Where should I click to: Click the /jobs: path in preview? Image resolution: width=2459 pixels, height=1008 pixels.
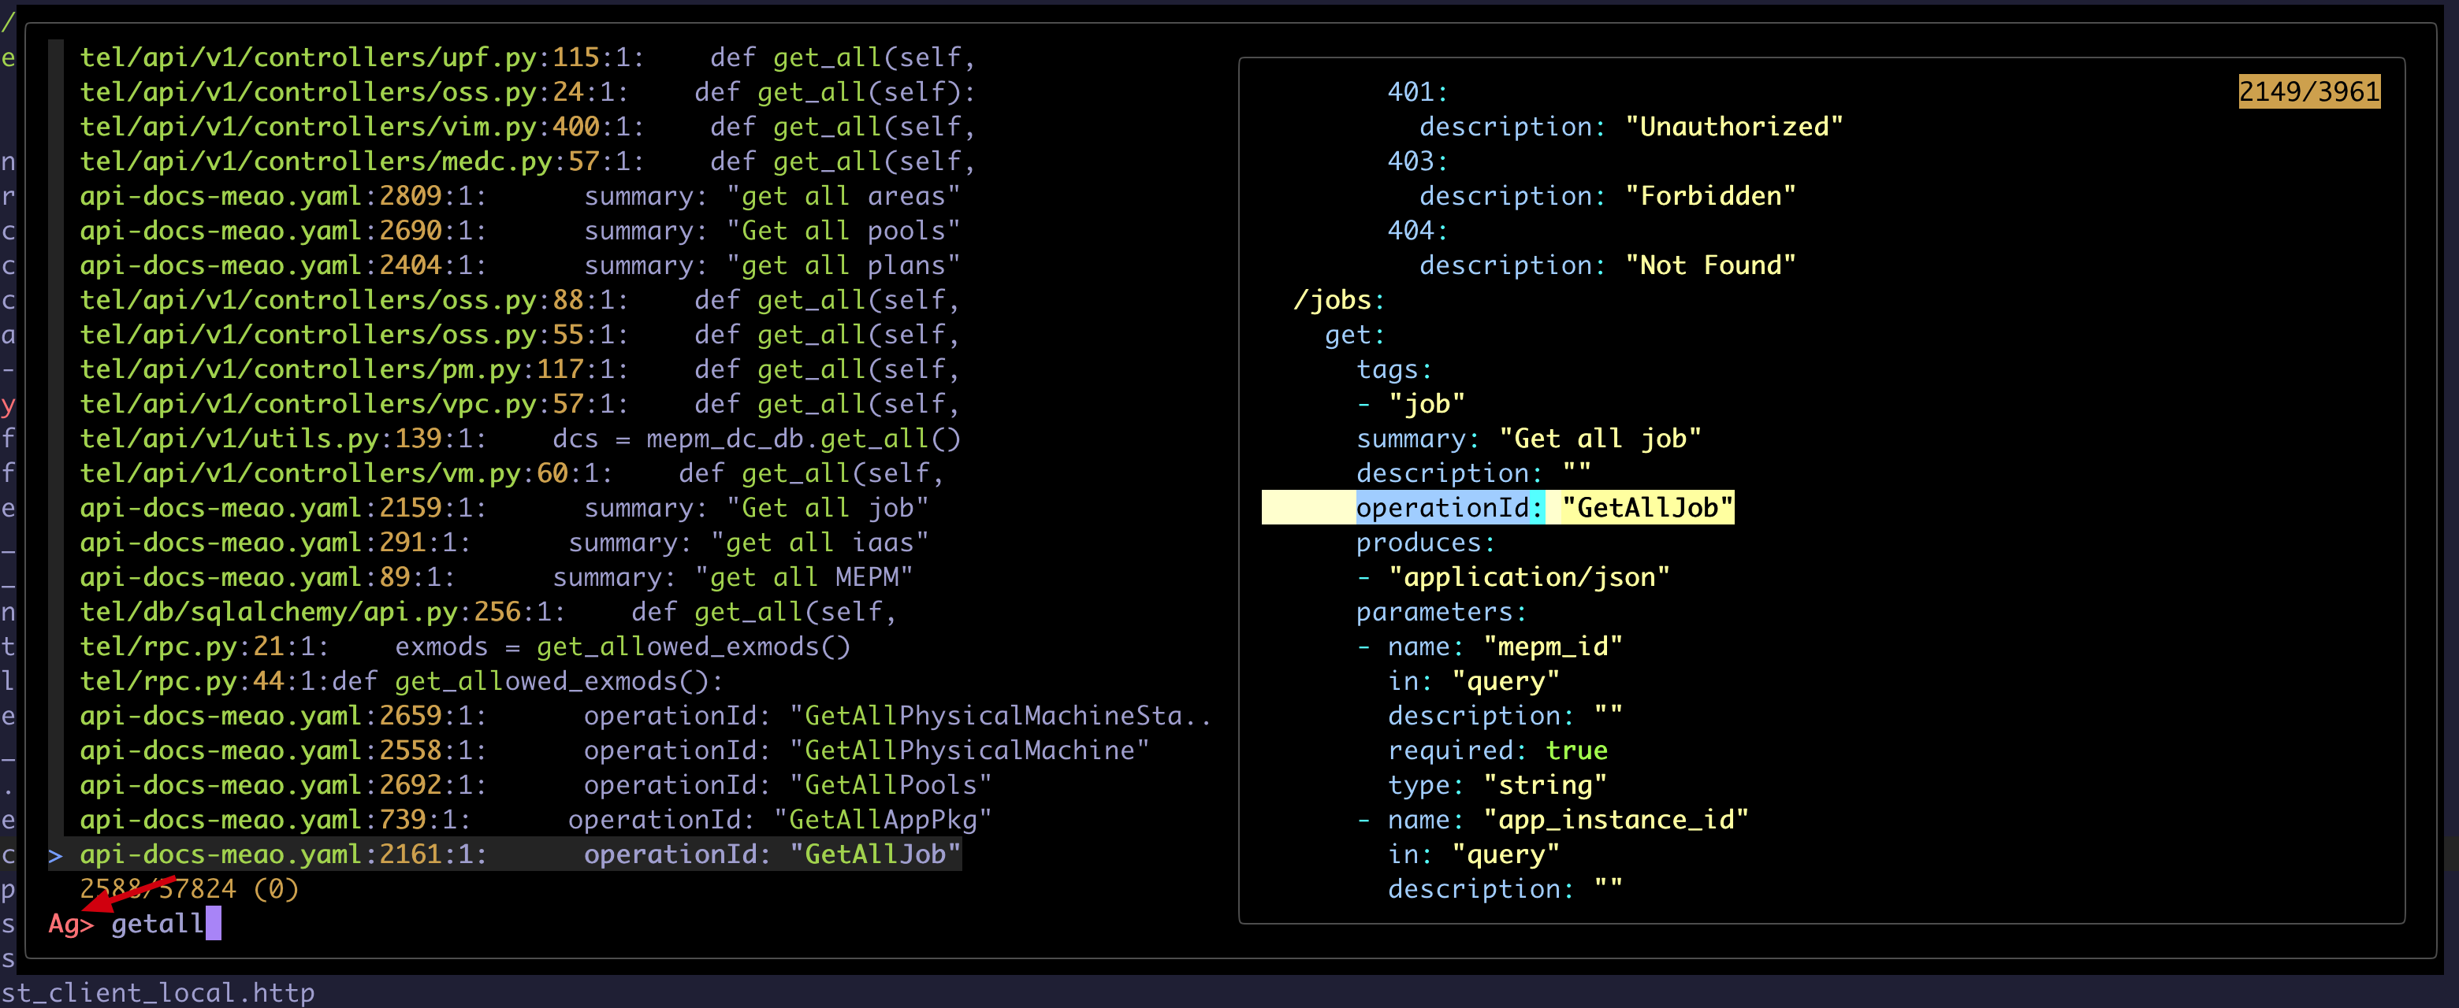coord(1338,299)
